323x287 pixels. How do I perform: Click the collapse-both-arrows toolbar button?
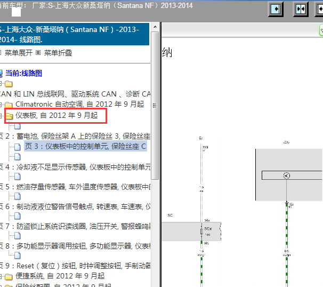click(301, 9)
